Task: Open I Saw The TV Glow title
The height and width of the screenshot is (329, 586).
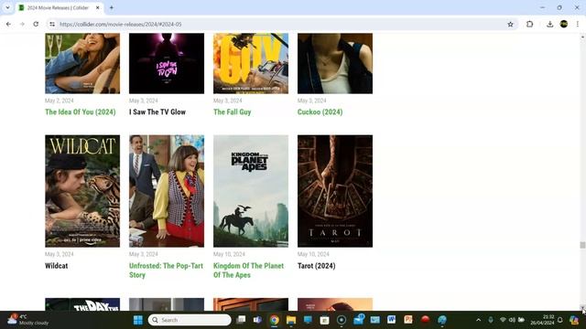Action: 157,111
